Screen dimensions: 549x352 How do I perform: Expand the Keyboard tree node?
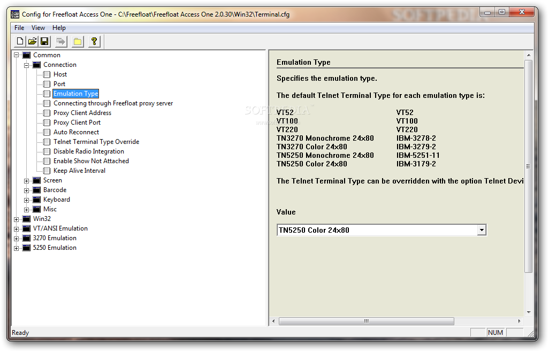click(26, 200)
